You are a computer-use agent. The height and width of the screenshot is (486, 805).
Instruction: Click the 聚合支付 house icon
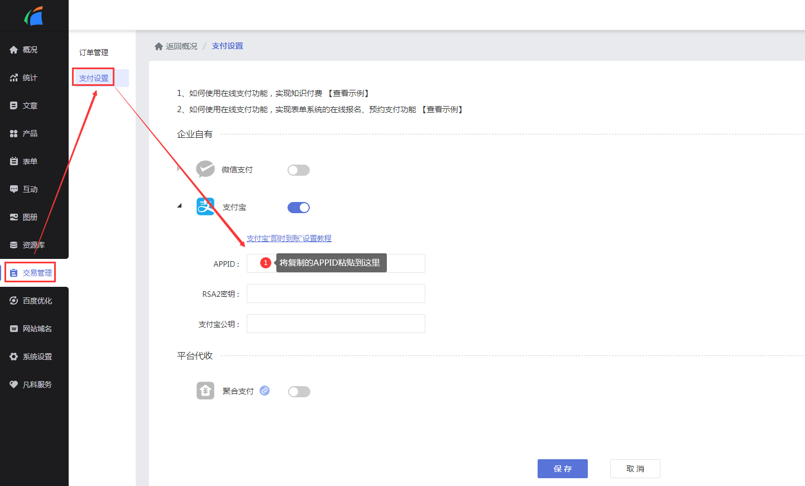pos(205,391)
